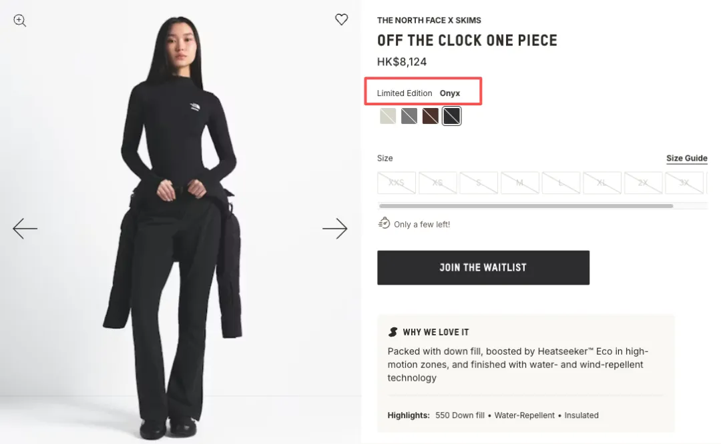Choose size M option
Screen dimensions: 721x444
[x=519, y=183]
